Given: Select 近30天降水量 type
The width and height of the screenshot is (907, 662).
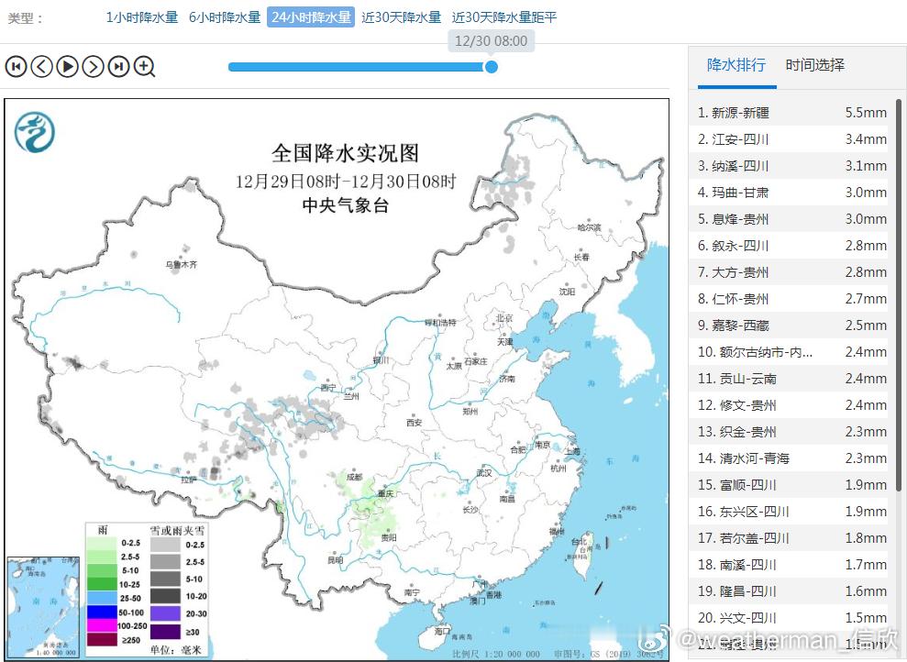Looking at the screenshot, I should click(402, 17).
